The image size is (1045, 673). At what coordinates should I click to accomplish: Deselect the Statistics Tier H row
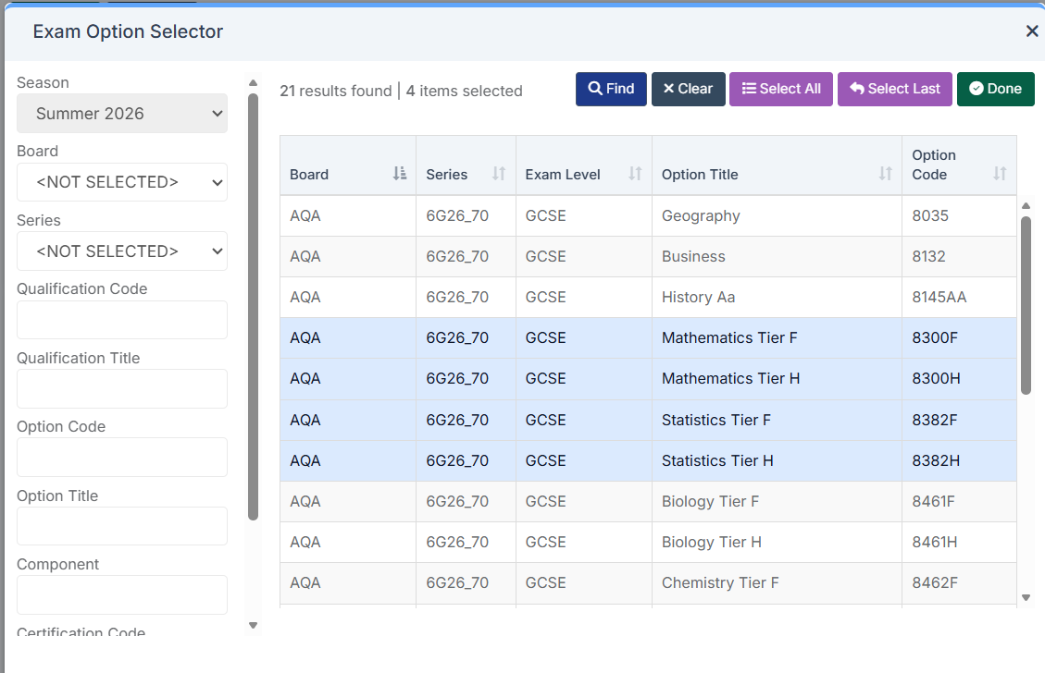[648, 460]
